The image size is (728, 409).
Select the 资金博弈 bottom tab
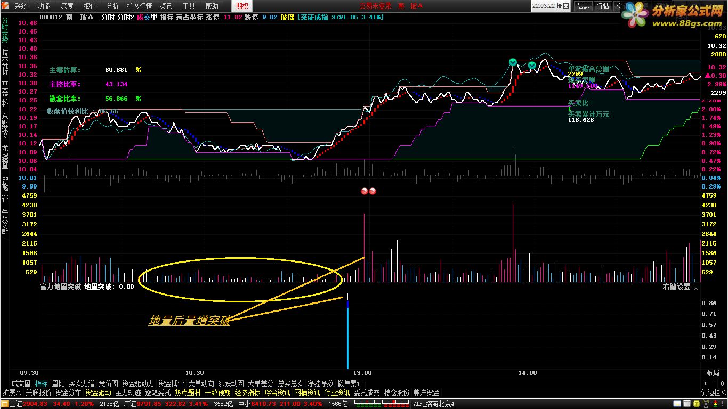pos(171,383)
